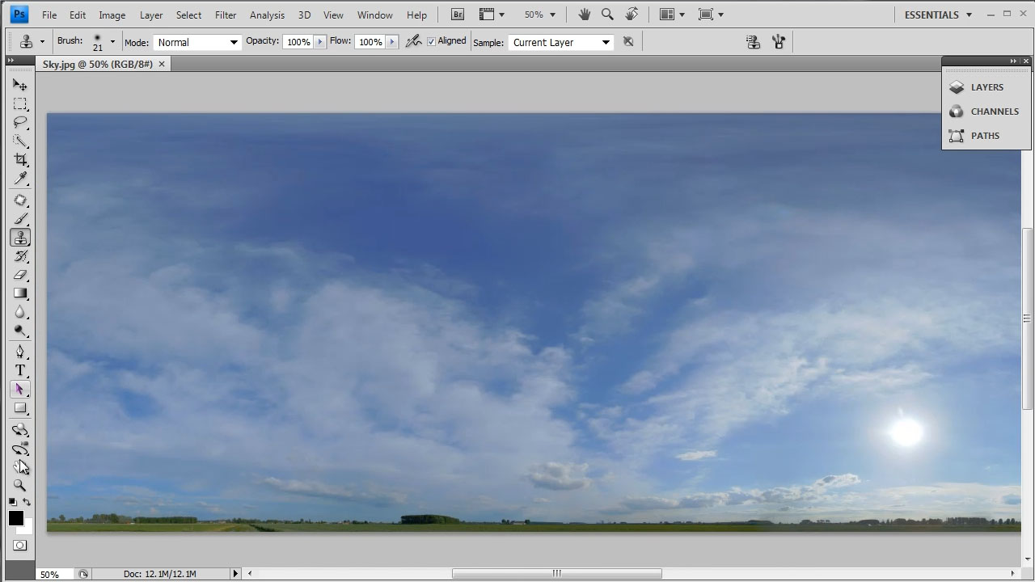1035x582 pixels.
Task: Select the 3D Rotate tool
Action: [20, 430]
